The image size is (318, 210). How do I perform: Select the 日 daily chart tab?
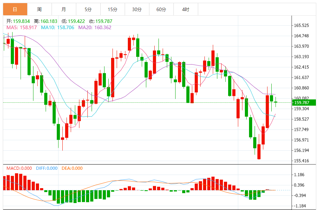point(15,9)
